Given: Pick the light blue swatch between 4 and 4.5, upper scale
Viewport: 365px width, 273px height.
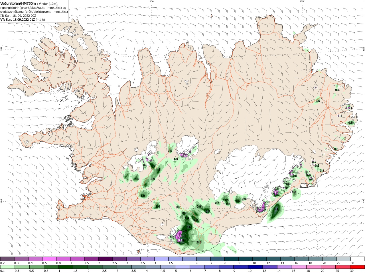Looking at the screenshot, I should pos(161,259).
